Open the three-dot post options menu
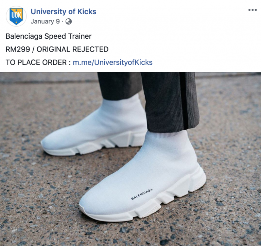Image resolution: width=261 pixels, height=246 pixels. (253, 10)
